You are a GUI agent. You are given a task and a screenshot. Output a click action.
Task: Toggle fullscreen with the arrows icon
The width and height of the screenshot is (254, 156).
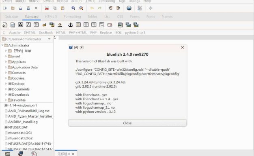tap(151, 8)
